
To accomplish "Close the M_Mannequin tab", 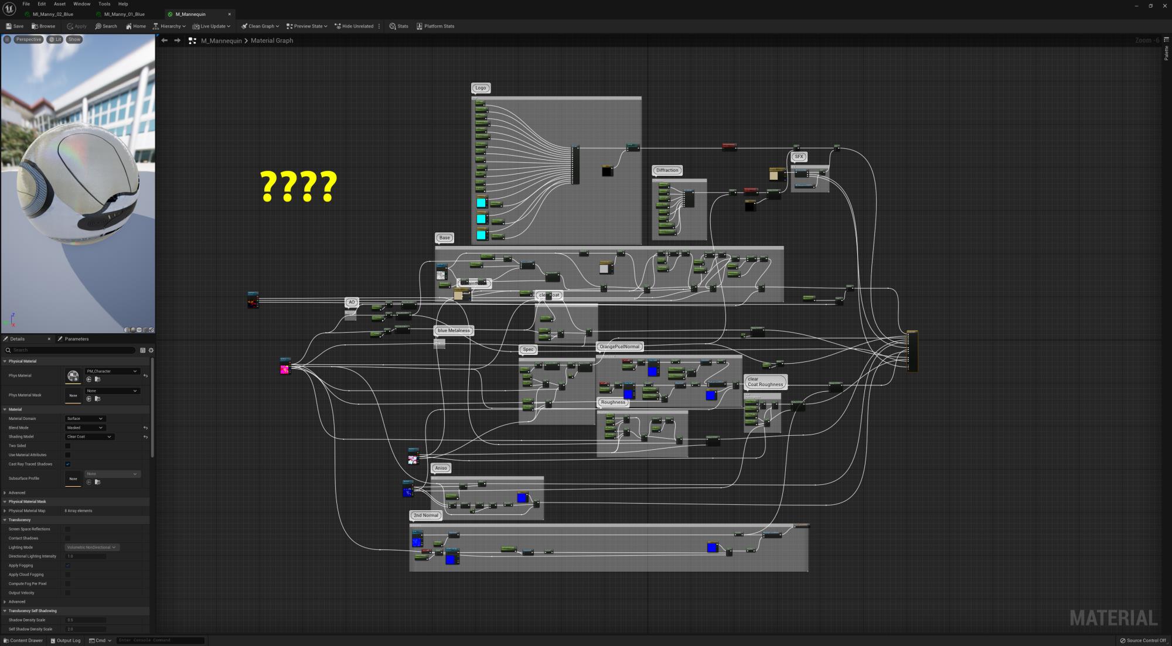I will pyautogui.click(x=229, y=14).
